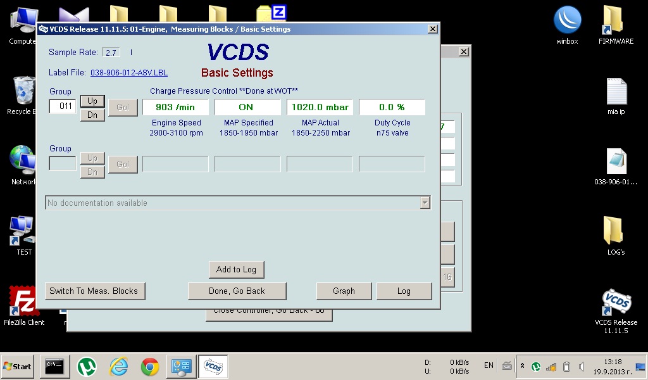
Task: Open Internet Explorer from taskbar
Action: pyautogui.click(x=118, y=366)
